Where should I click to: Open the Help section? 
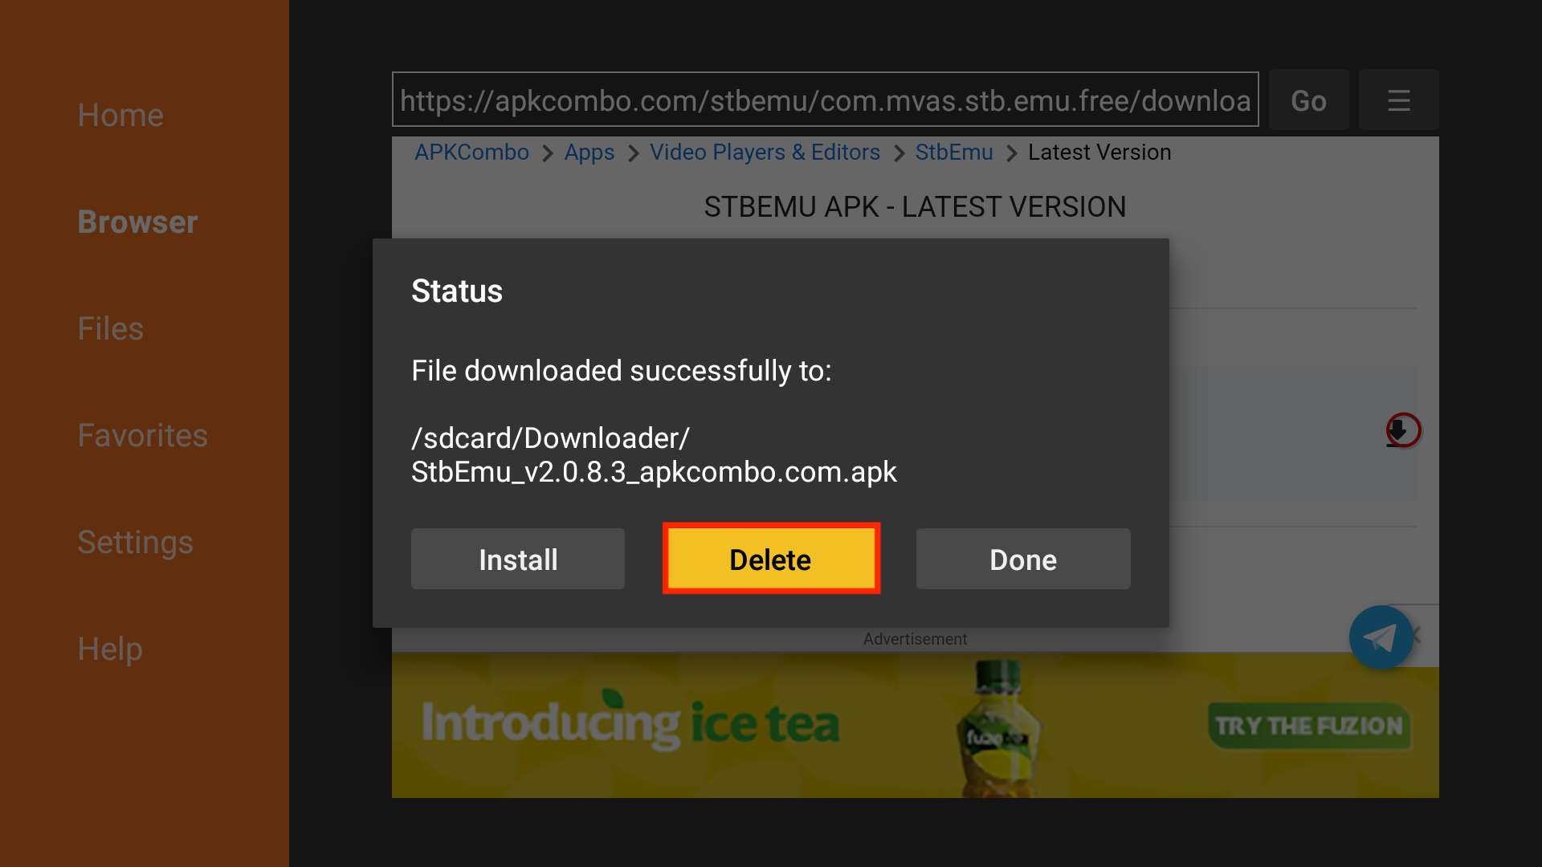coord(109,649)
